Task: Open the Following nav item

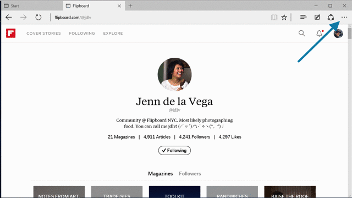Action: [82, 33]
